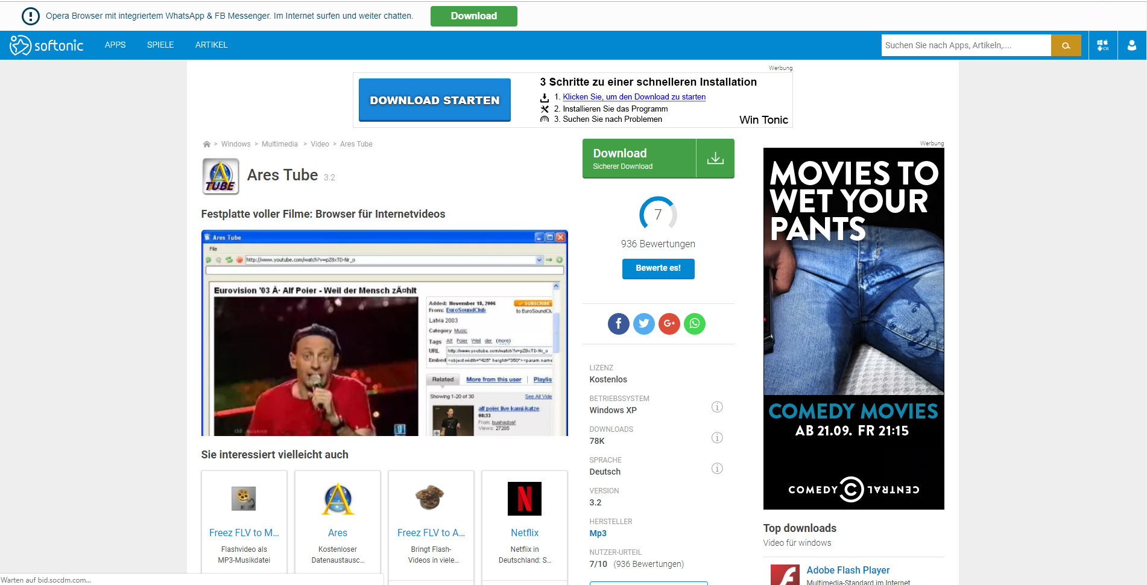Click the Ares app icon
This screenshot has width=1147, height=585.
coord(338,499)
